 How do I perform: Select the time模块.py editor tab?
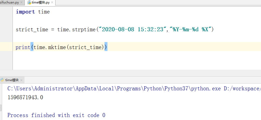(x=40, y=2)
